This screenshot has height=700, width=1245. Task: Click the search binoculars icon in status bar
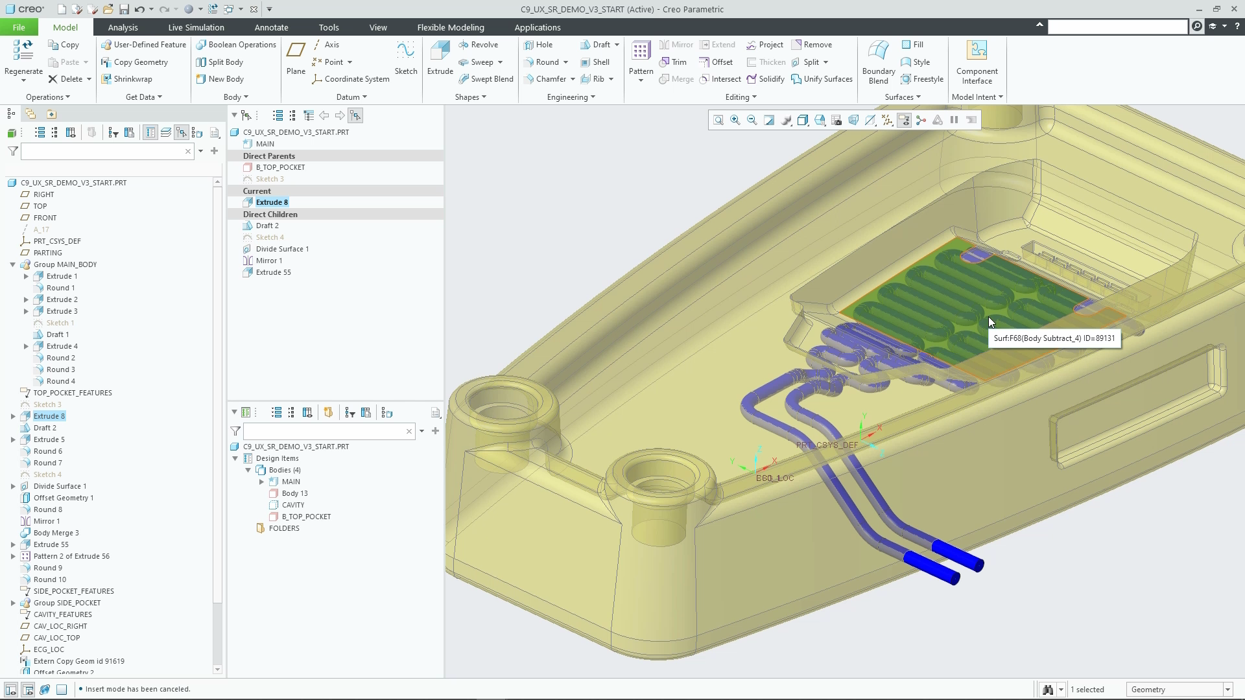(1047, 690)
